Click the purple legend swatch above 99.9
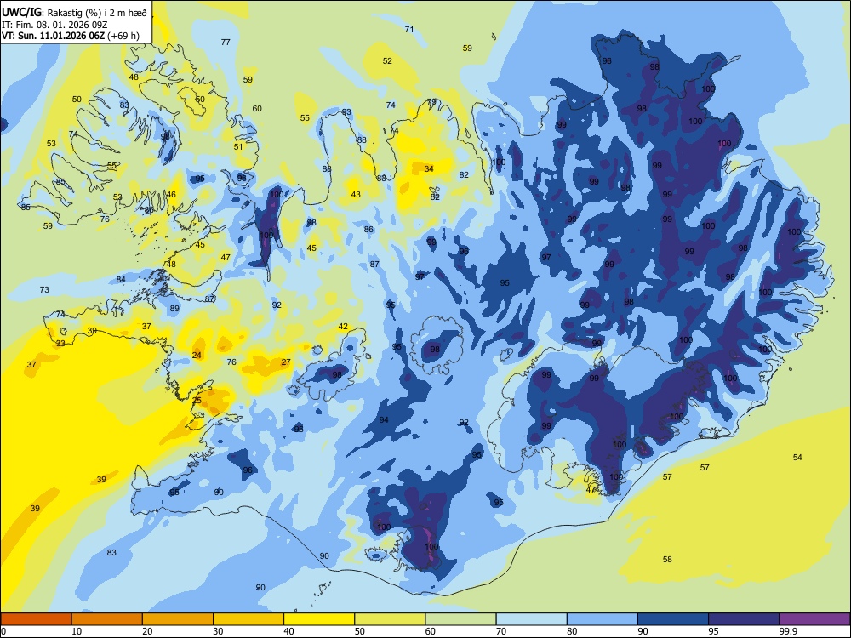 tap(814, 619)
